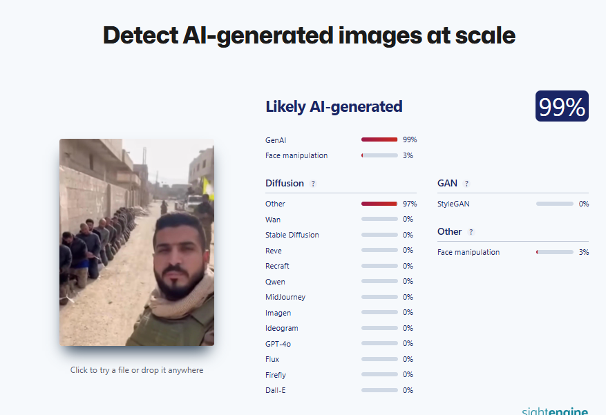Click the uploaded selfie image thumbnail
Viewport: 606px width, 415px height.
click(x=137, y=242)
